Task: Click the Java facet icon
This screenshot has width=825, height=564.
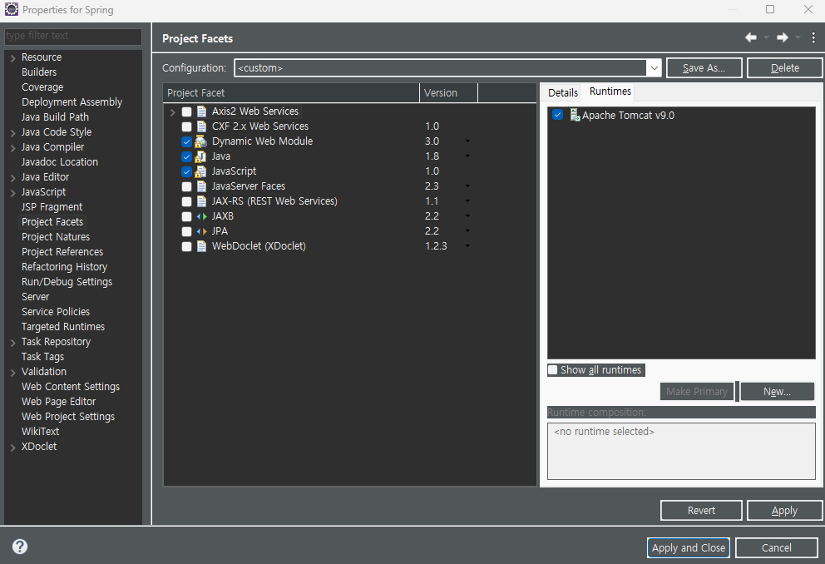Action: pyautogui.click(x=200, y=156)
